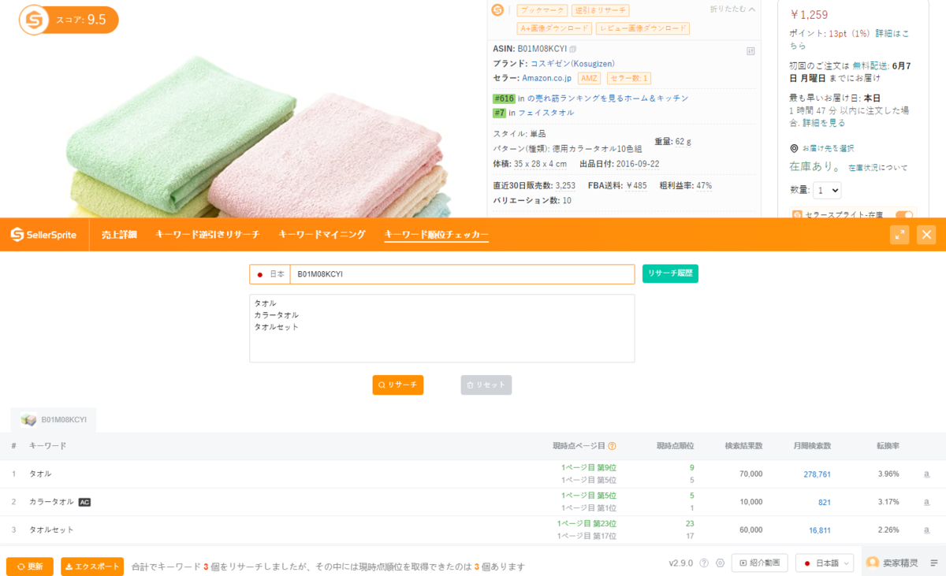Click the Amazon icon in the タオル row

point(927,474)
